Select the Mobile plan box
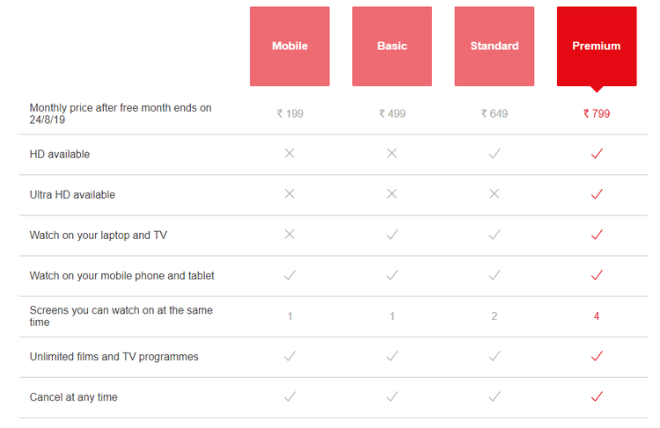Image resolution: width=660 pixels, height=428 pixels. coord(290,47)
